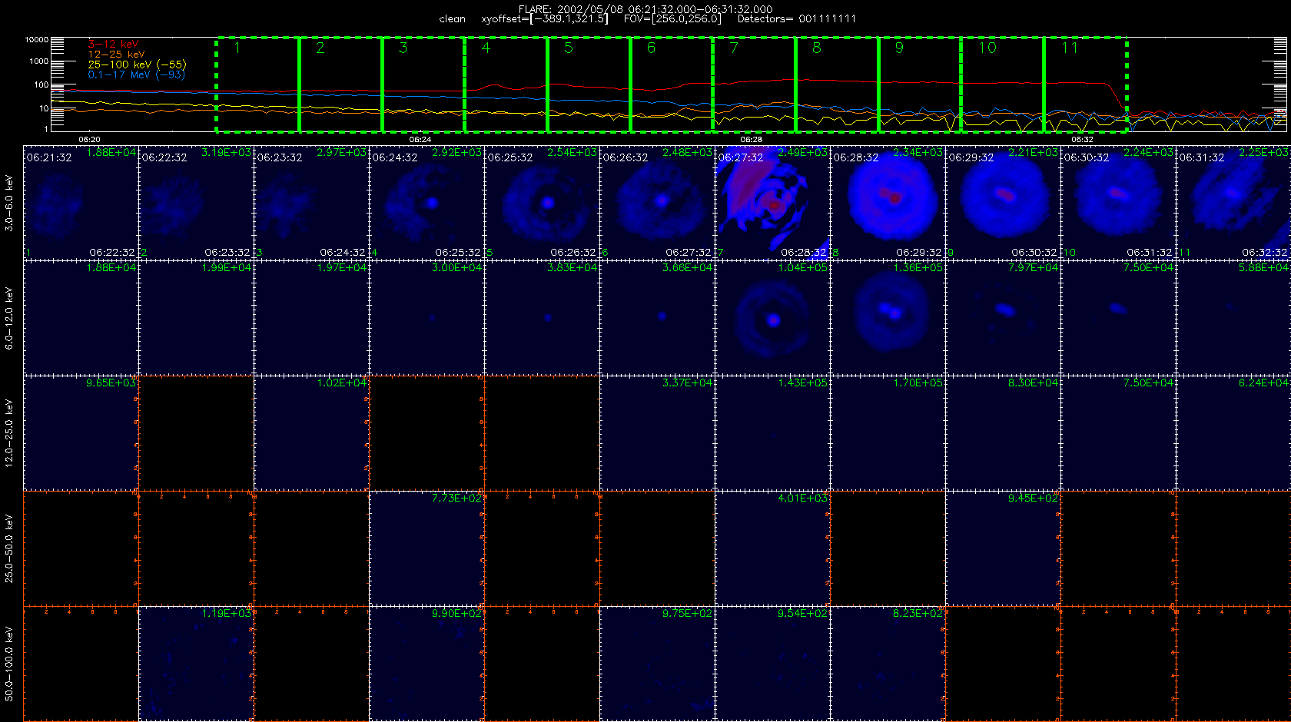This screenshot has width=1291, height=722.
Task: Click the 06:24 time axis label
Action: (x=420, y=139)
